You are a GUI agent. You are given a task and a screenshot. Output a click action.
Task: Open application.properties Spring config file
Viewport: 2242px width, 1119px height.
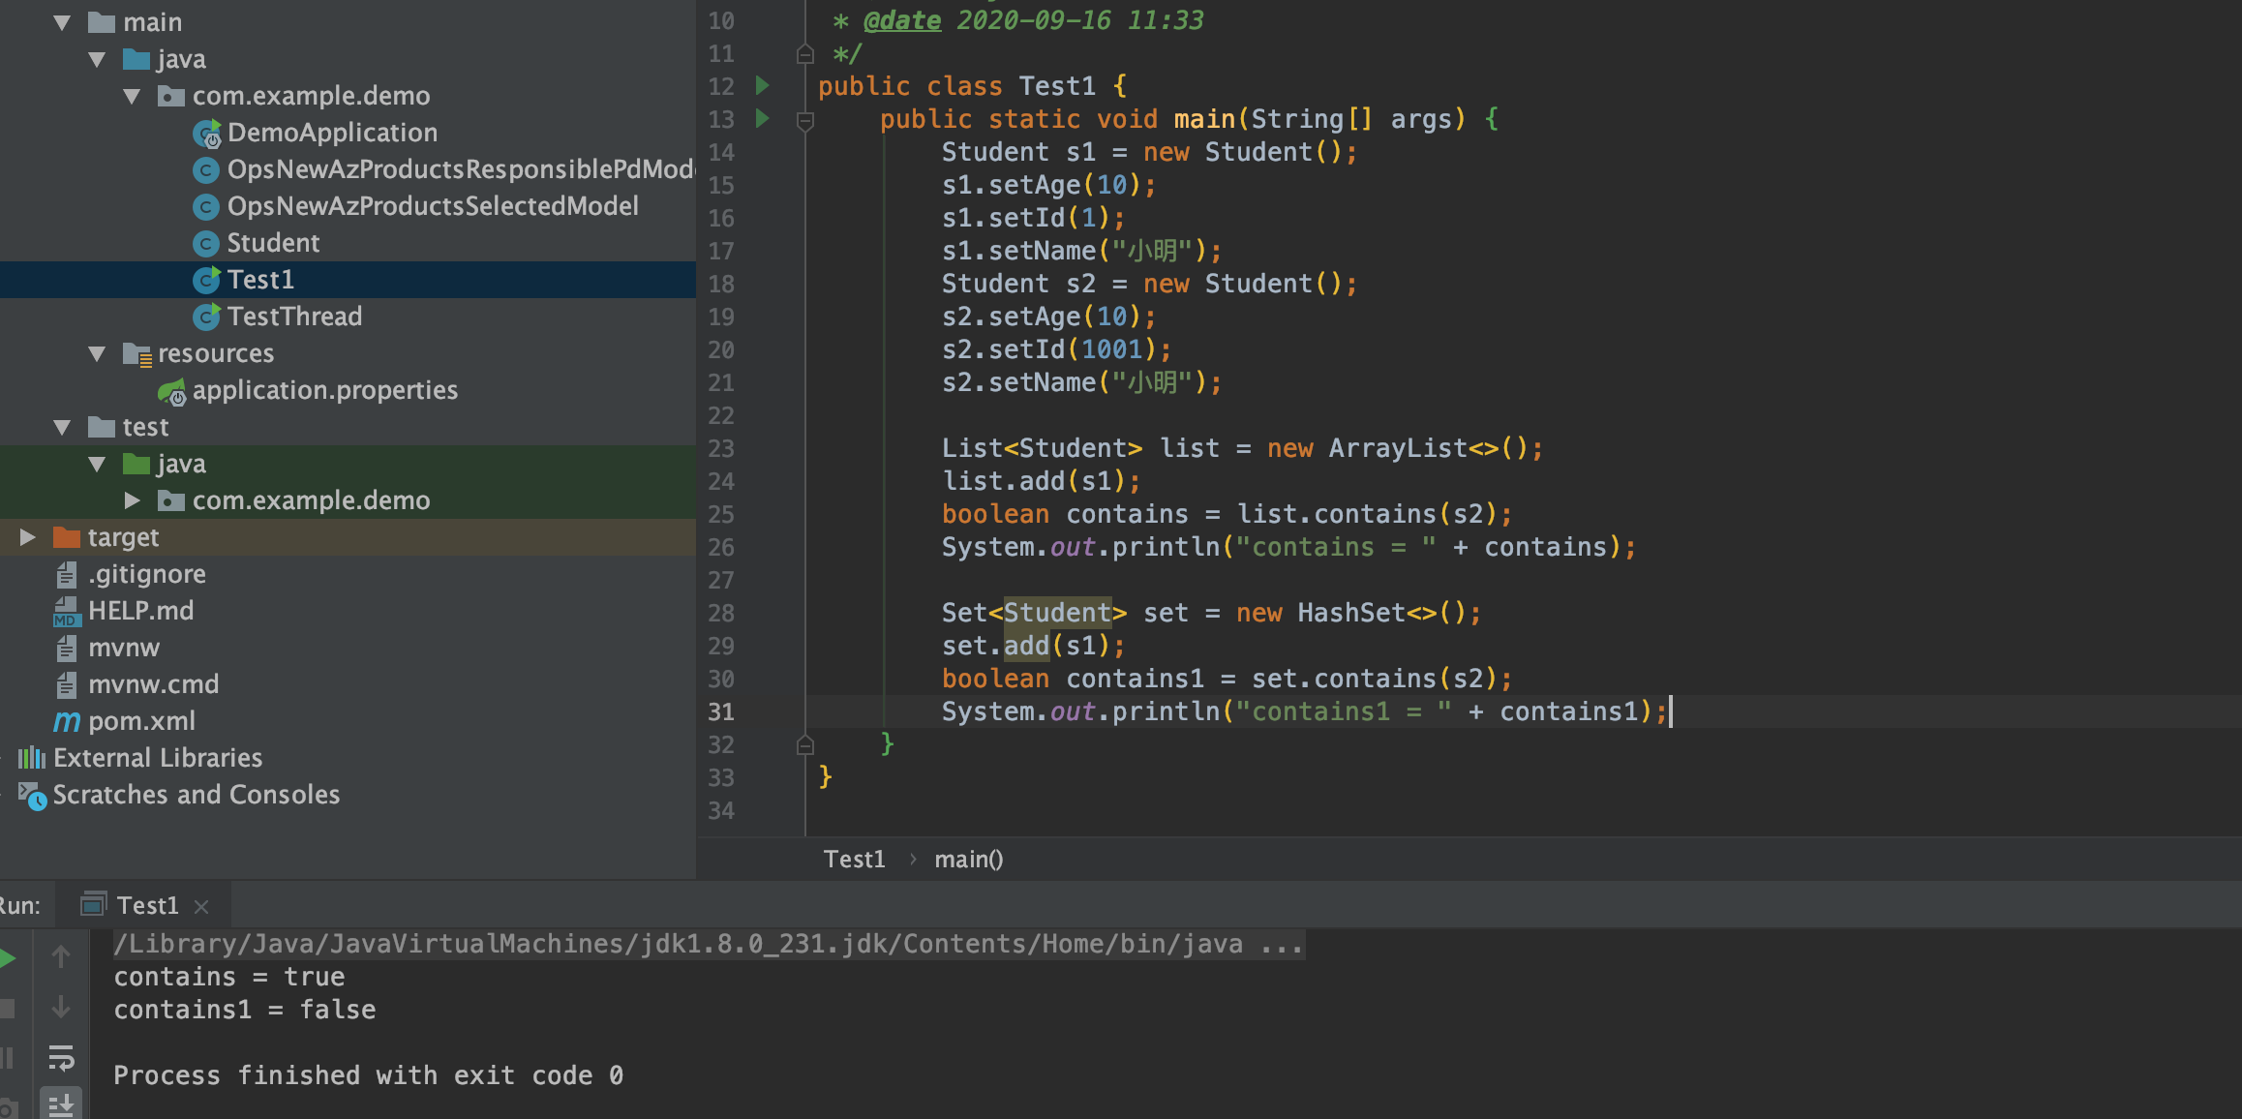tap(324, 390)
